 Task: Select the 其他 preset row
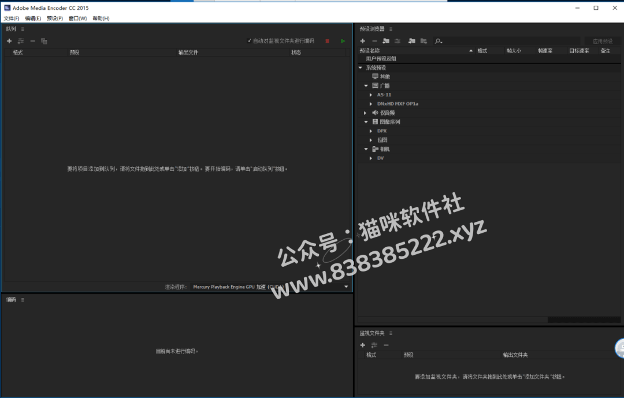pos(489,76)
